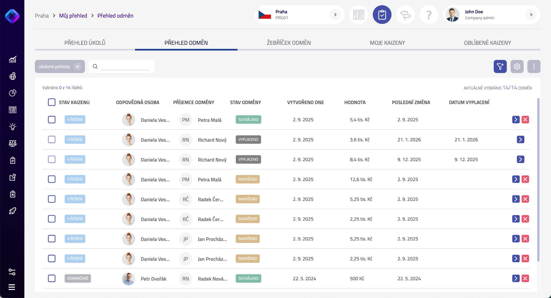The height and width of the screenshot is (298, 551).
Task: Click the question mark help icon
Action: click(x=429, y=15)
